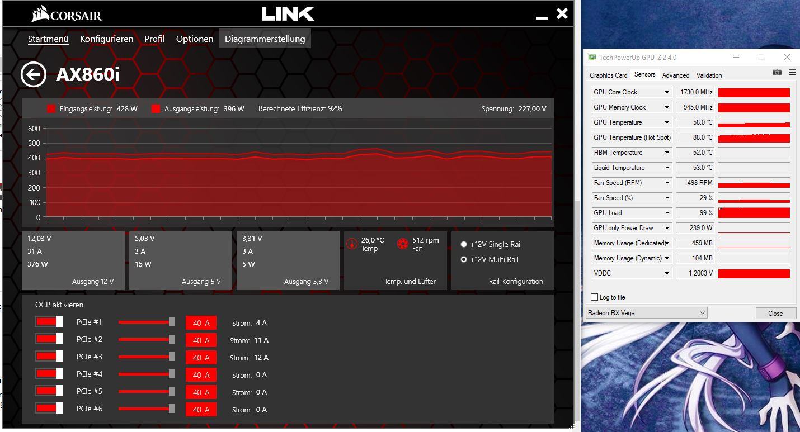The image size is (800, 432).
Task: Open HBM Temperature sensor dropdown
Action: pos(667,153)
